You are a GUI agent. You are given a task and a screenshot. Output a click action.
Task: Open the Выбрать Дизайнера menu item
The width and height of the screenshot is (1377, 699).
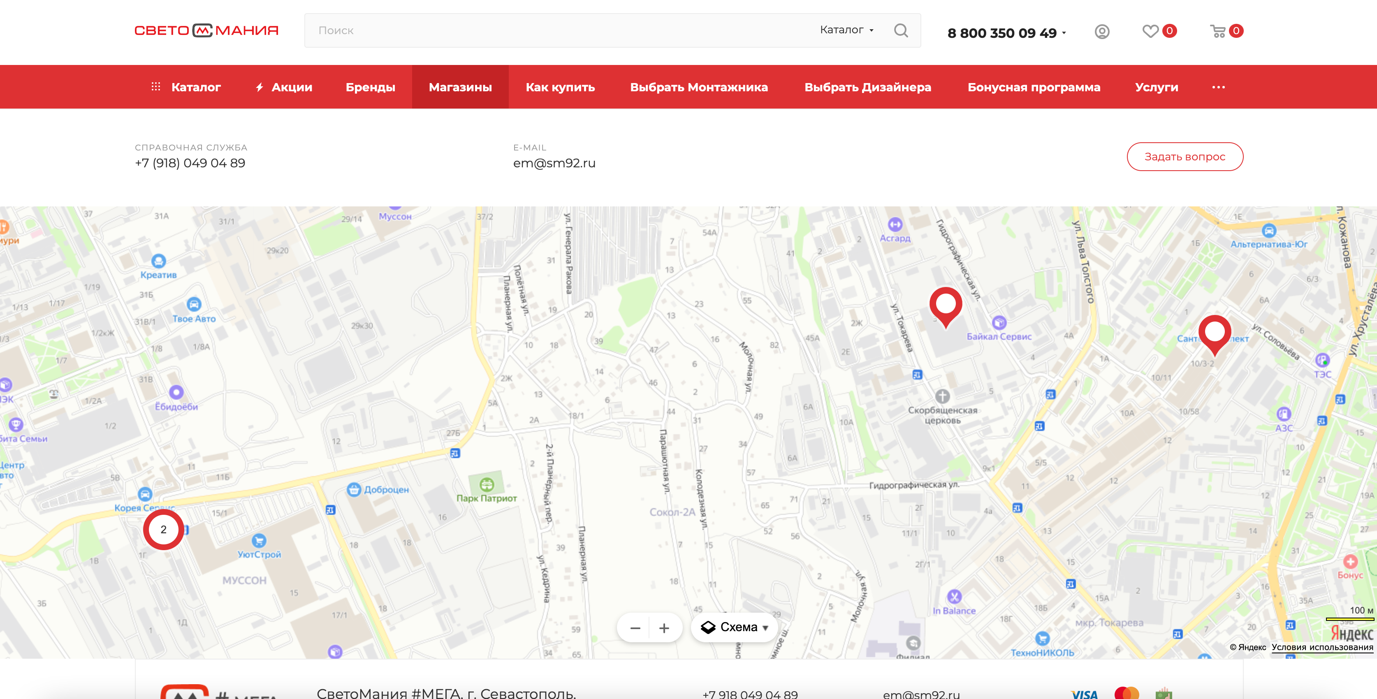pos(867,87)
